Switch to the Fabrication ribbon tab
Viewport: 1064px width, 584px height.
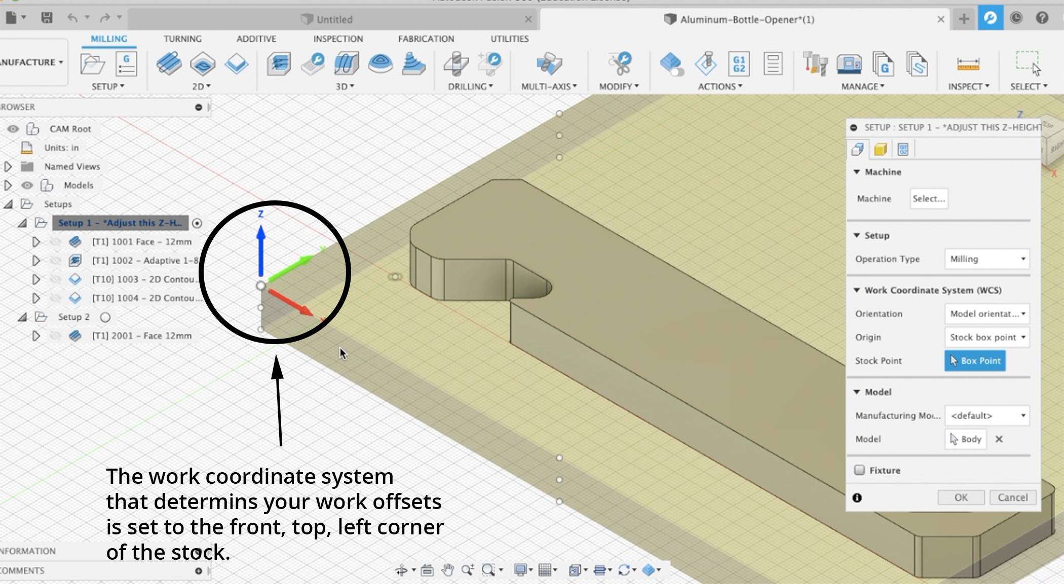[426, 39]
